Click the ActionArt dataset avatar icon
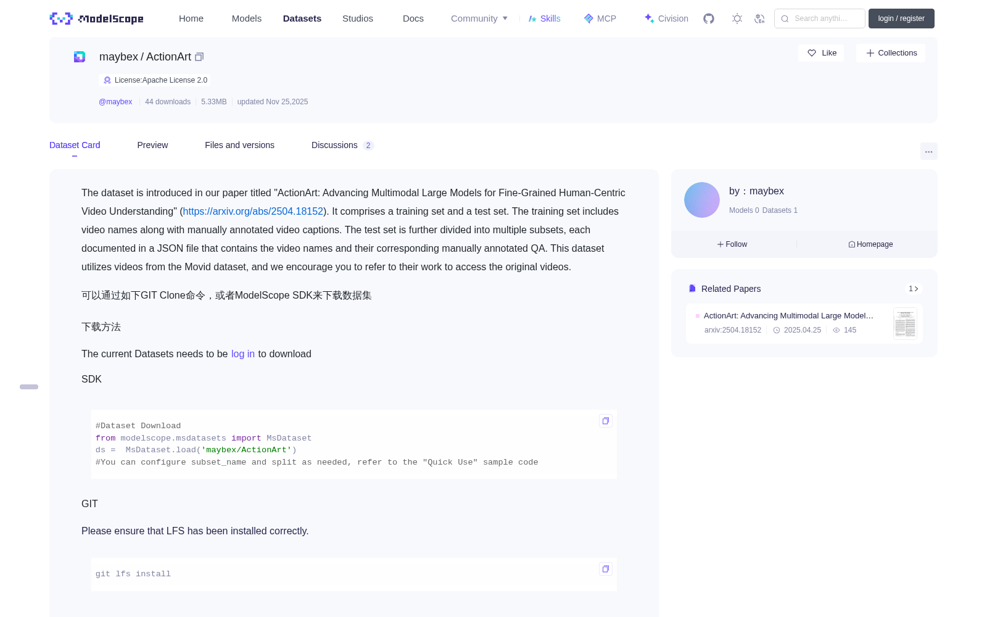 point(80,57)
